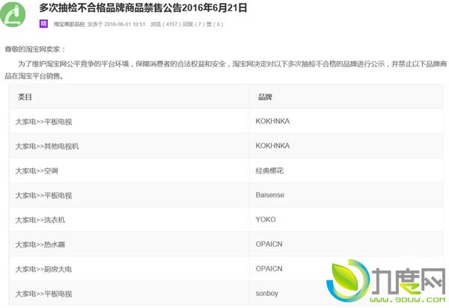Click the green microscope avatar icon

click(x=13, y=13)
